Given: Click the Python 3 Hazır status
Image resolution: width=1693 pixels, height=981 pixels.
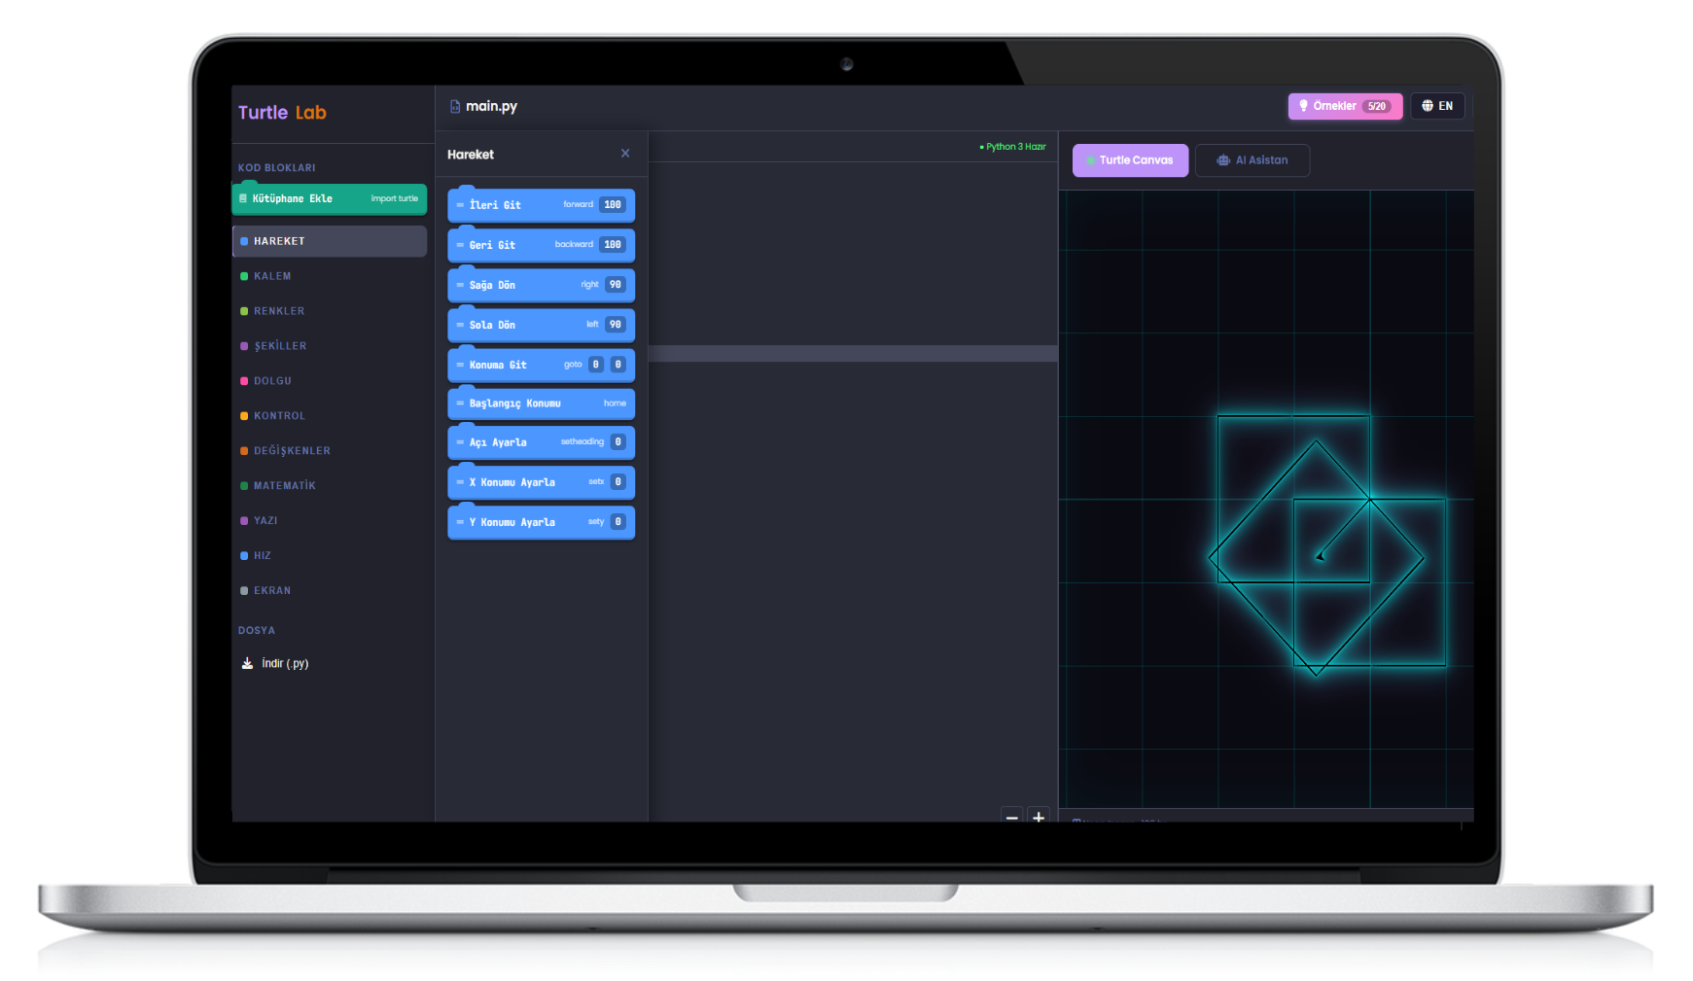Looking at the screenshot, I should (1012, 147).
